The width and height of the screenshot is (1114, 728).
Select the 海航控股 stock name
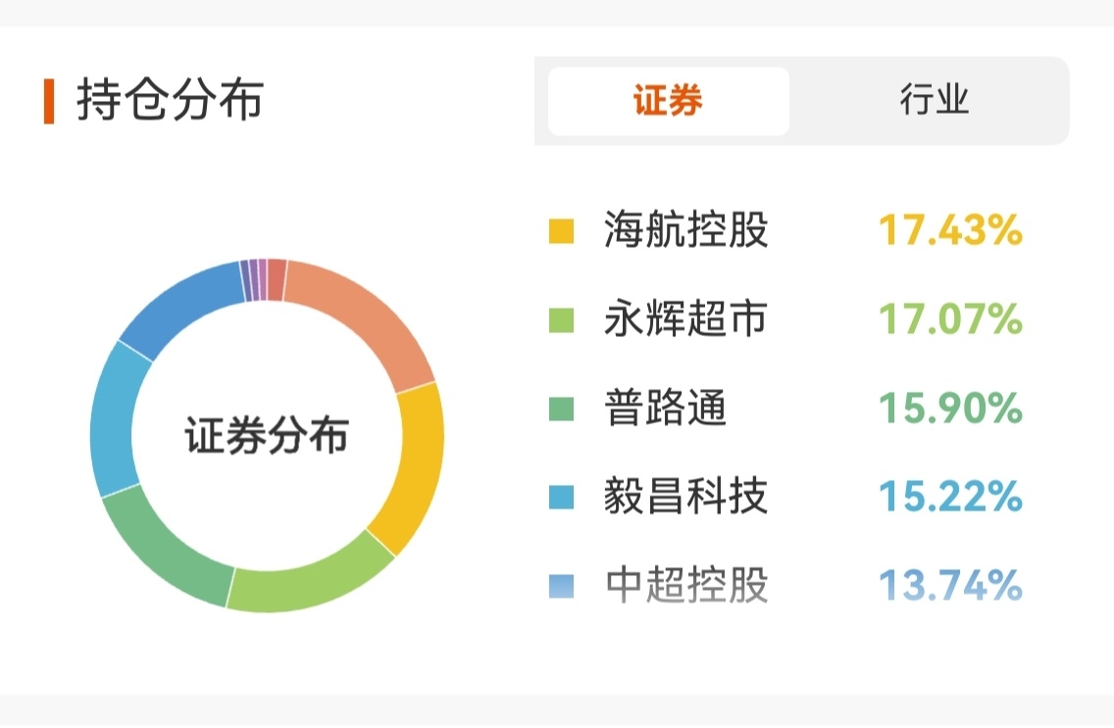(x=685, y=231)
